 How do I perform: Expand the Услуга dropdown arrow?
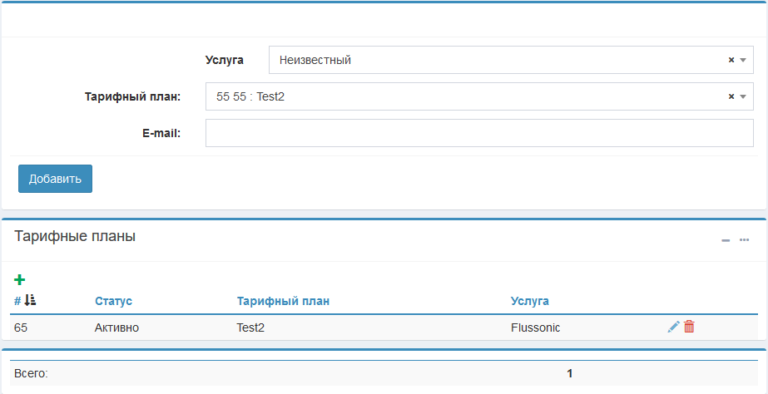coord(744,60)
